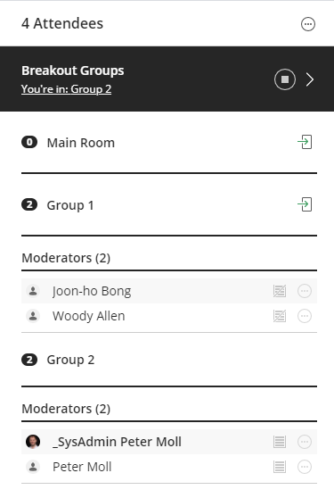Viewport: 334px width, 498px height.
Task: Click Joon-ho Bong's disabled chat status icon
Action: tap(280, 291)
